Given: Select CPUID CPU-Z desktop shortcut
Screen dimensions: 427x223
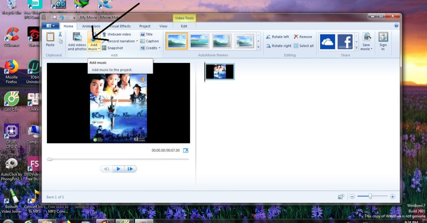Looking at the screenshot, I should 11,136.
